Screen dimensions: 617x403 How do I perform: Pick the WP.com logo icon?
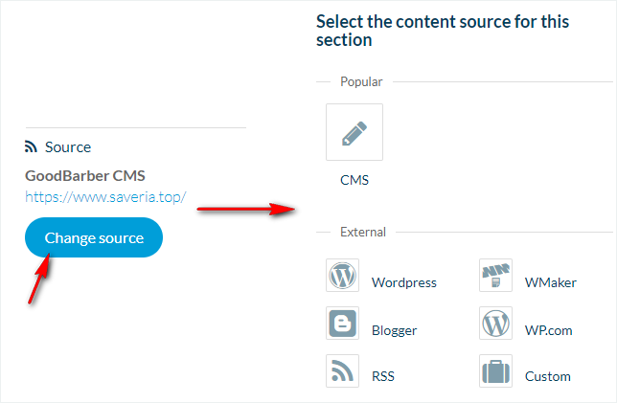pos(495,324)
